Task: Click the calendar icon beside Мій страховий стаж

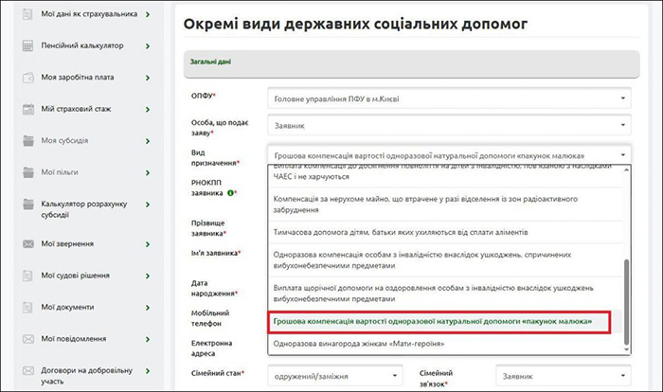Action: pos(27,109)
